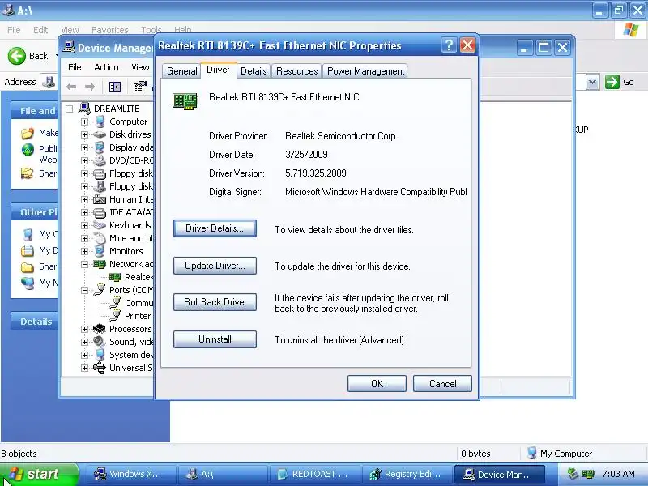Screen dimensions: 648x486
Task: Click the Processors chip icon
Action: [x=100, y=329]
